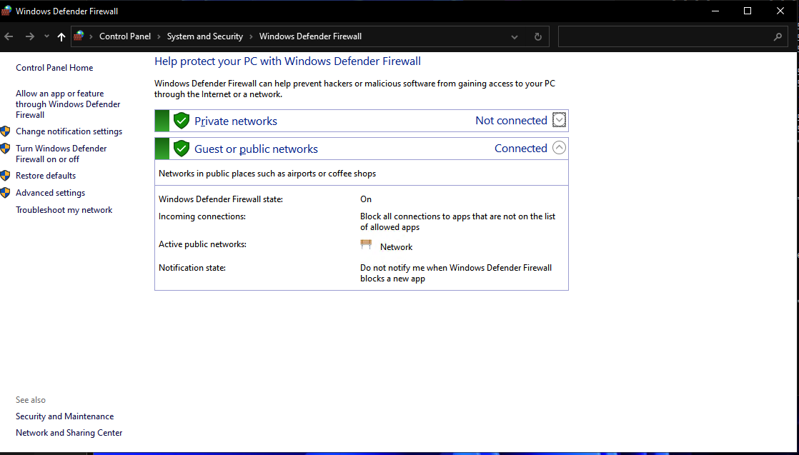Open Troubleshoot my network

(64, 209)
